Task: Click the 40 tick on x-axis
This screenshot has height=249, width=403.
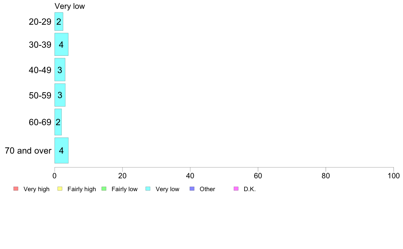Action: point(190,176)
